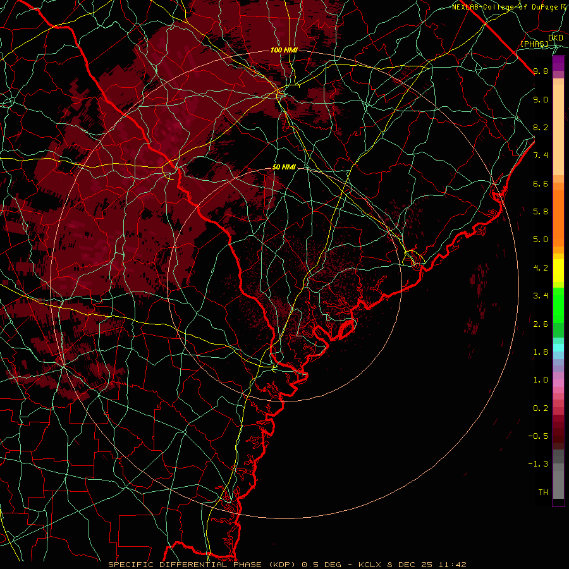Viewport: 569px width, 569px height.
Task: Click the TH threshold label on the scale
Action: coord(543,493)
